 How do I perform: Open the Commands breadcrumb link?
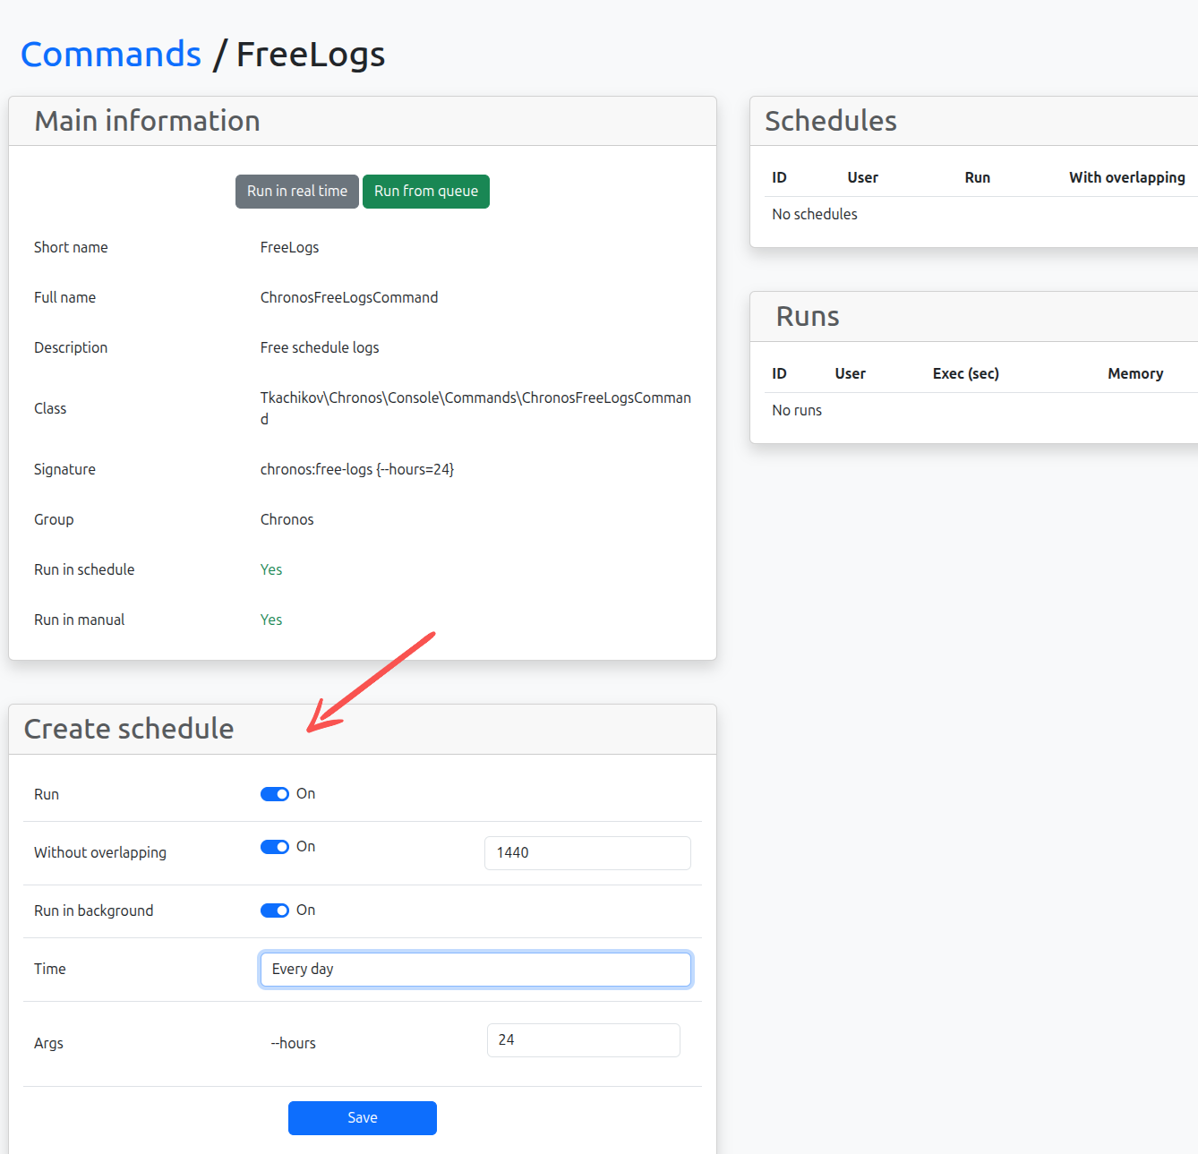pos(111,55)
